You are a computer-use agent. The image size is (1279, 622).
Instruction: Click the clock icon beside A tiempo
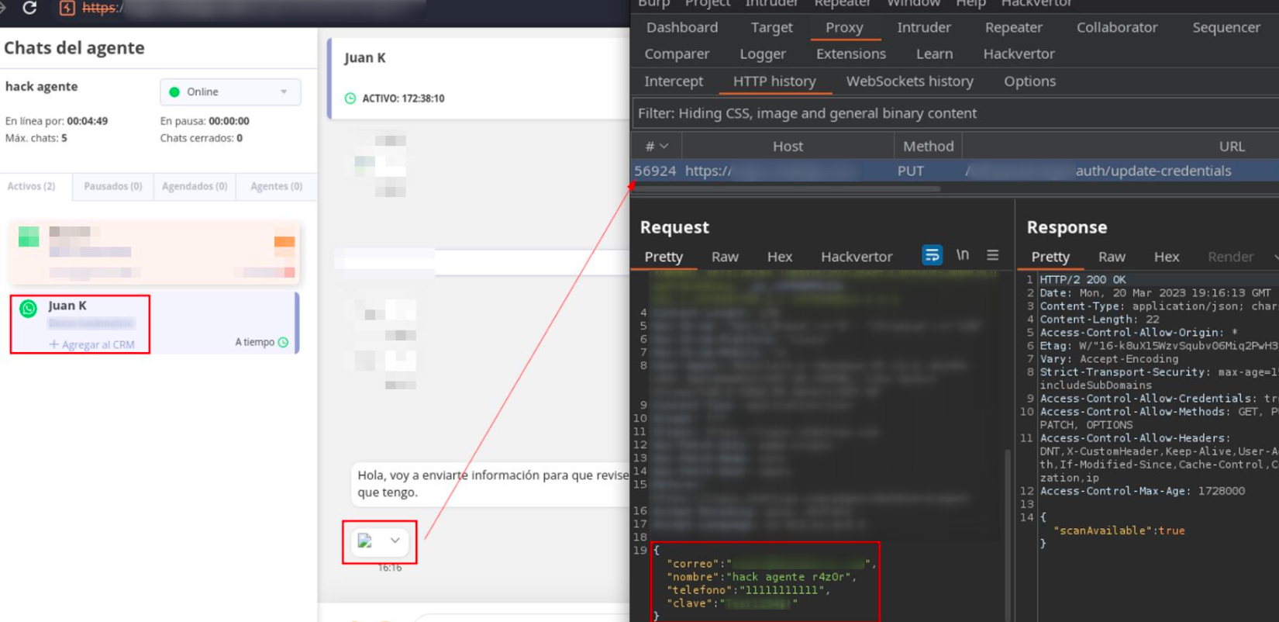pos(284,342)
